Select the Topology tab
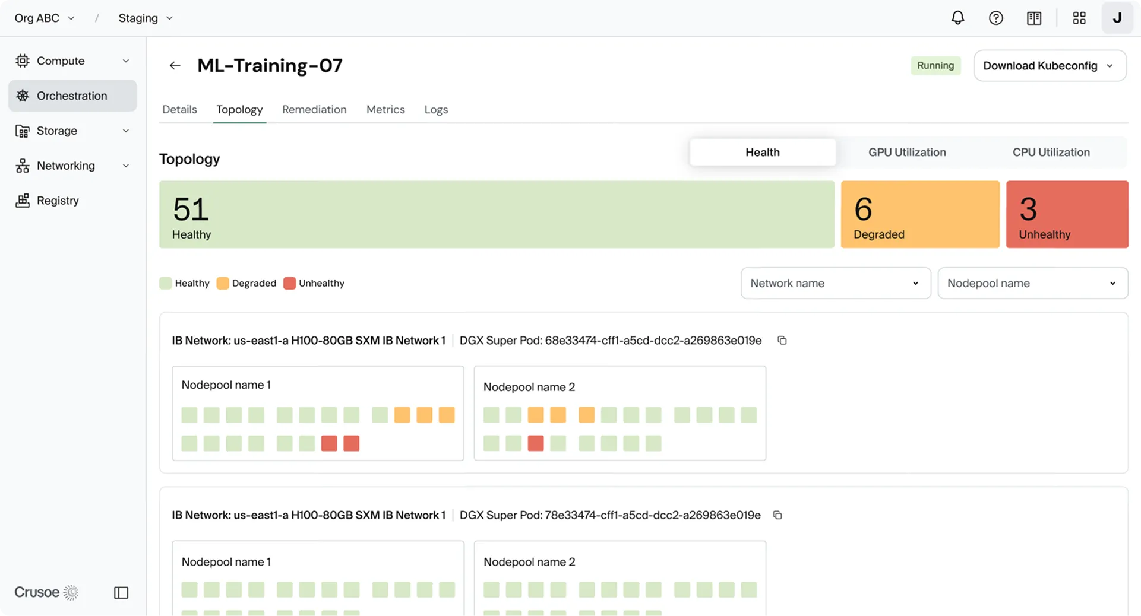1141x616 pixels. (x=239, y=109)
